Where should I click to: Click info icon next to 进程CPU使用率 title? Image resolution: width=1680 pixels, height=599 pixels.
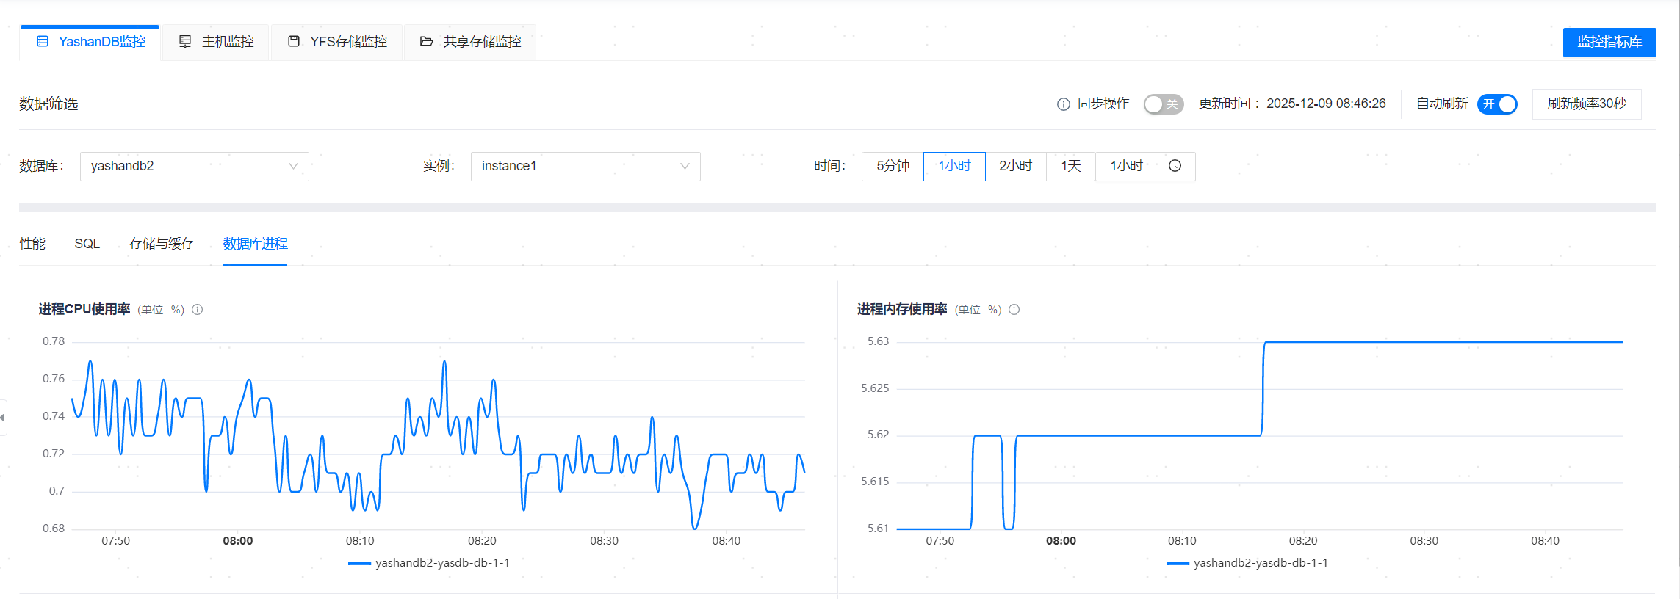tap(197, 310)
